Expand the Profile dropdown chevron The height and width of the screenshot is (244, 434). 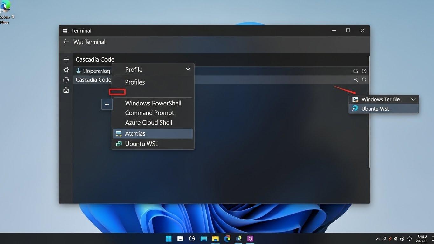pos(188,69)
